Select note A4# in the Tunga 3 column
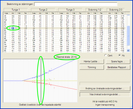The width and height of the screenshot is (133, 109). 61,46
